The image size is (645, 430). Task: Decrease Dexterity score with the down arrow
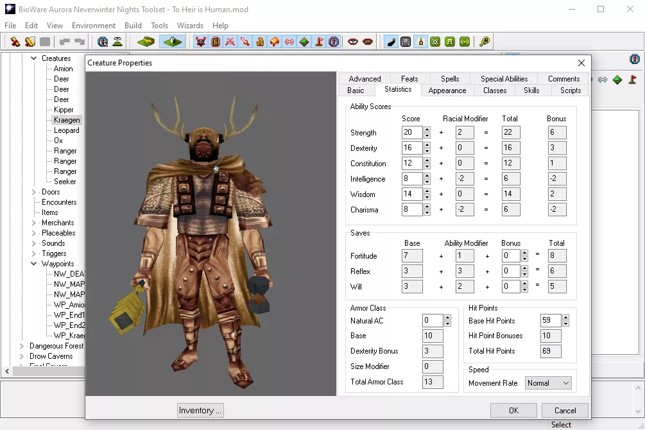click(427, 151)
